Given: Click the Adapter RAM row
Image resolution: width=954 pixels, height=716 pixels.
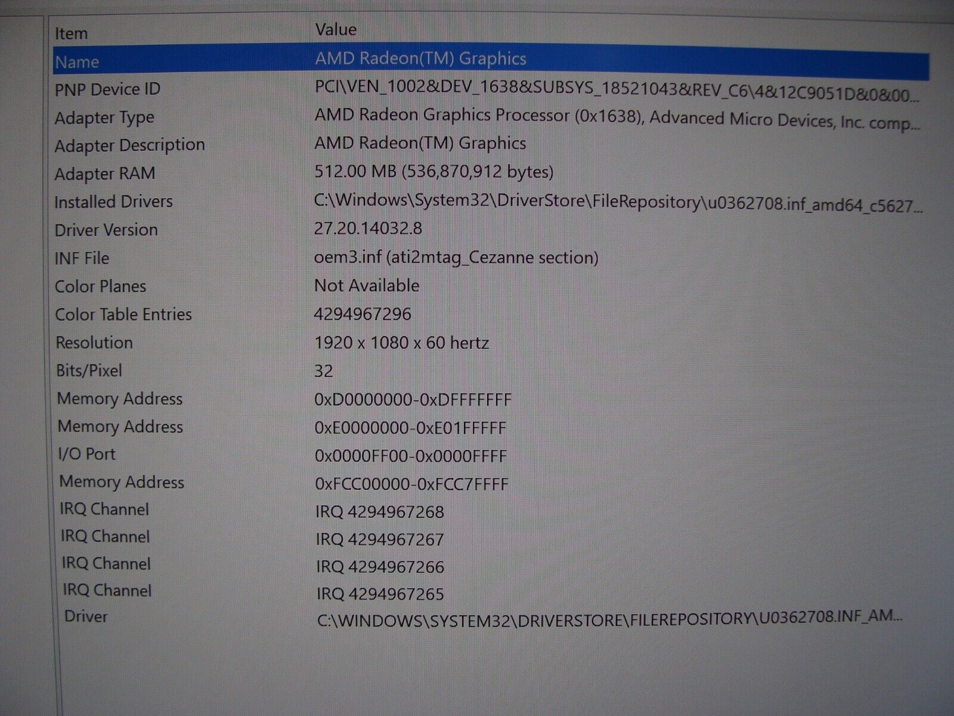Looking at the screenshot, I should pos(105,174).
